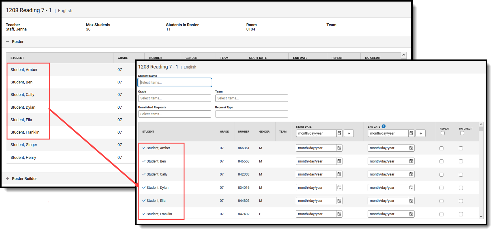Click Team column header in roster builder
Screen dimensions: 494x232
[x=283, y=132]
